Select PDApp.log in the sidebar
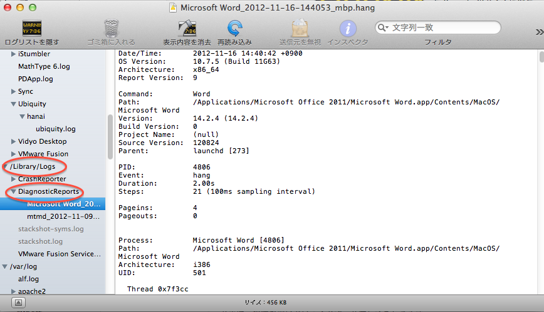 35,79
